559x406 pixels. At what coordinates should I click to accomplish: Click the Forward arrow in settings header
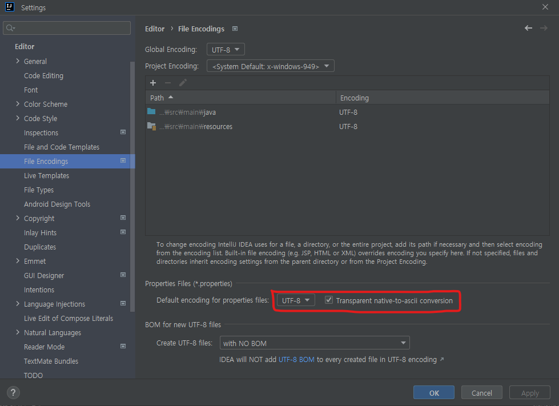point(544,28)
